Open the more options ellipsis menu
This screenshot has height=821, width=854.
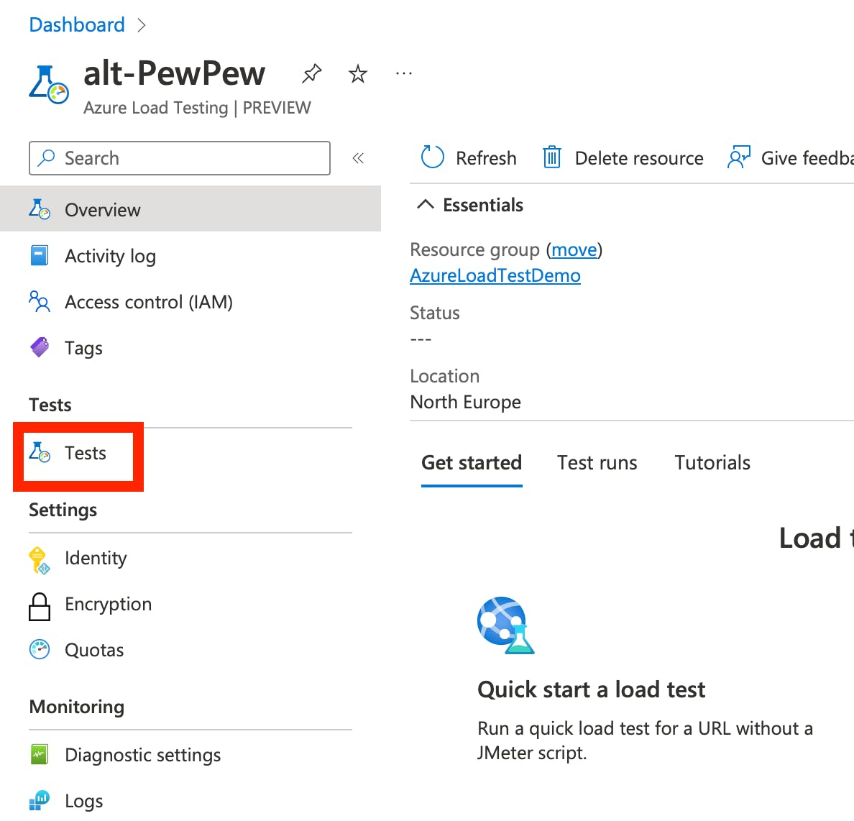click(x=404, y=73)
